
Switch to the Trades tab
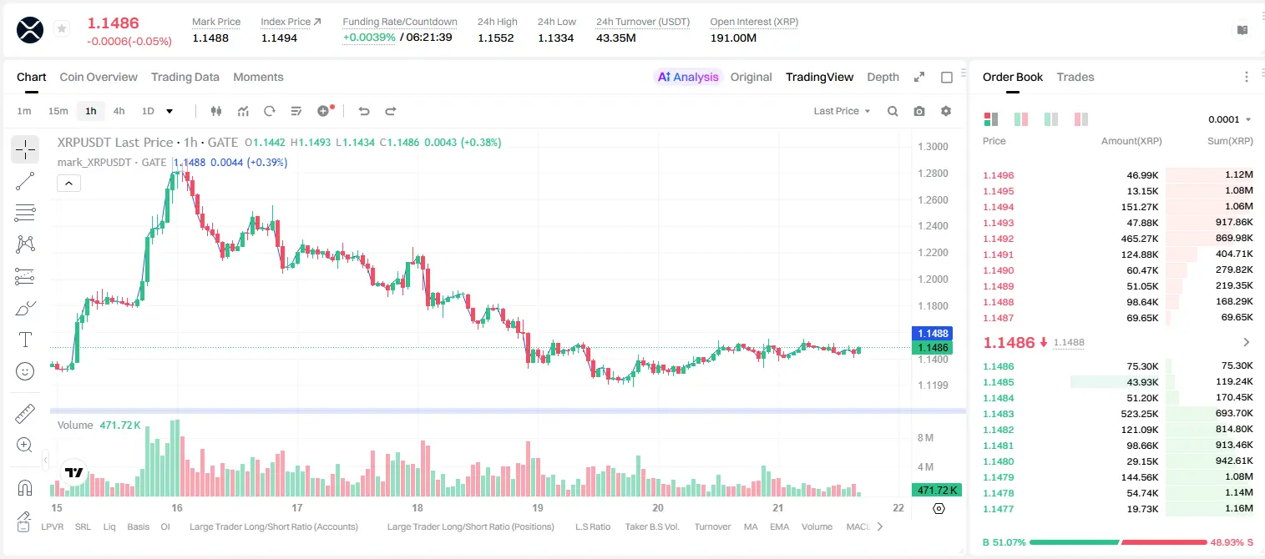tap(1075, 77)
